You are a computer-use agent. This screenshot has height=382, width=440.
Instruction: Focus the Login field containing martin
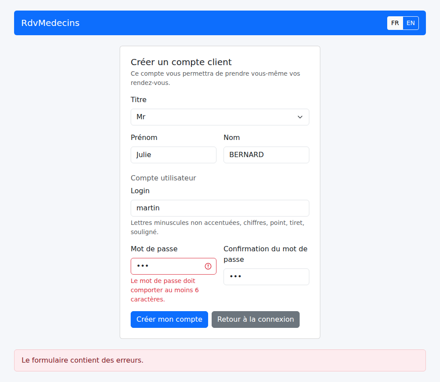click(220, 208)
